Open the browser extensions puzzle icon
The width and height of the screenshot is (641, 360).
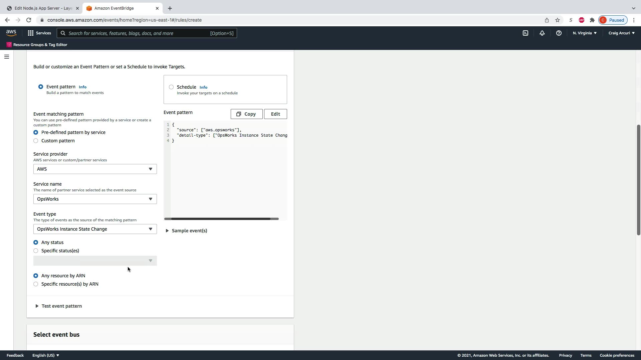point(592,20)
